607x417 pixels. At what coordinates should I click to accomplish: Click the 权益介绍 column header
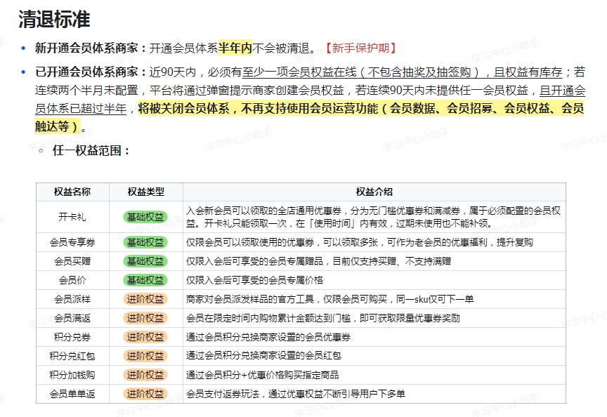[x=374, y=192]
